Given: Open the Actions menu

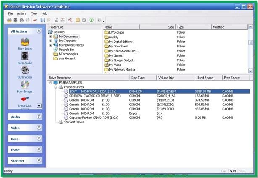Looking at the screenshot, I should coord(22,13).
